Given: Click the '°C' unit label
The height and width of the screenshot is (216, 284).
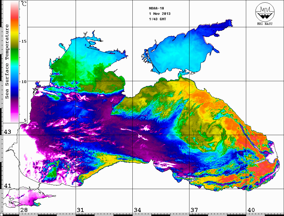Looking at the screenshot, I should click(24, 4).
